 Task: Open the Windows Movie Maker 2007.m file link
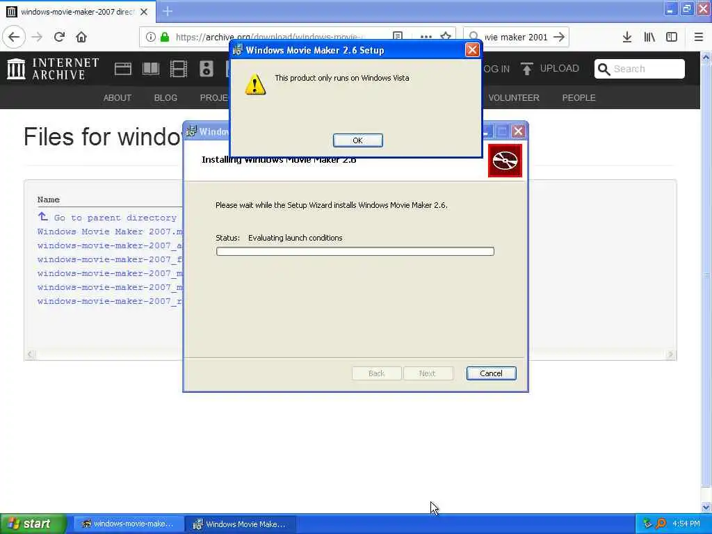point(110,232)
